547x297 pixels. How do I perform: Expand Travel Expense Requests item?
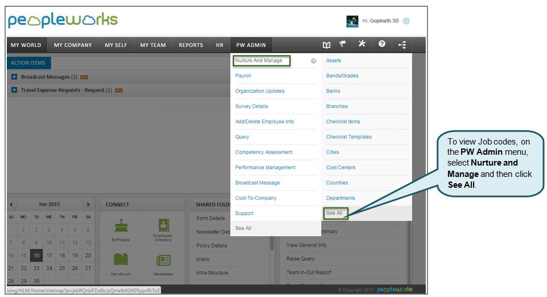pos(14,90)
